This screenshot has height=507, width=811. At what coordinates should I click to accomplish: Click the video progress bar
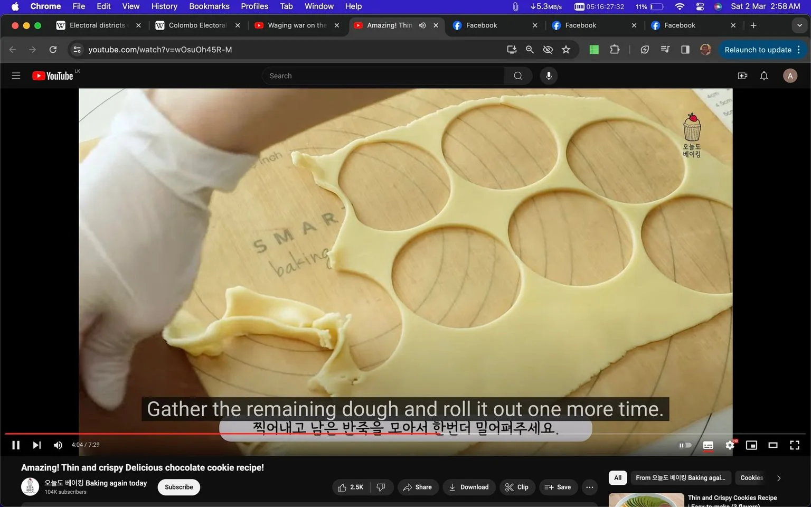point(405,434)
